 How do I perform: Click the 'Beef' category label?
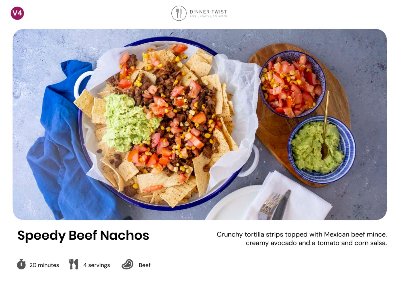tap(144, 265)
